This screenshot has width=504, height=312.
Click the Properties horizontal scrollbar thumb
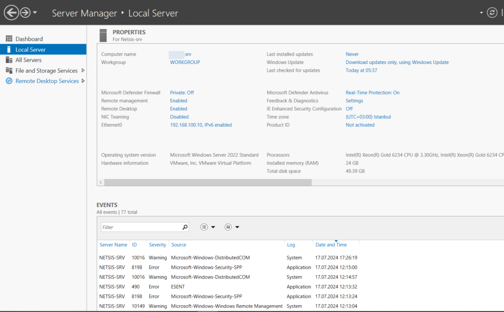208,182
